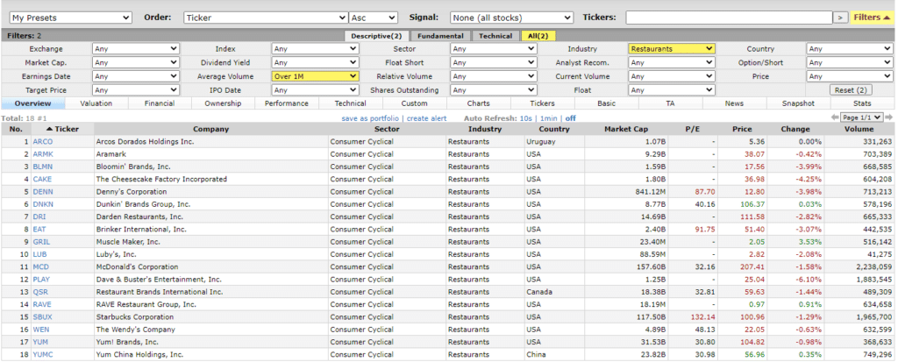The width and height of the screenshot is (898, 362).
Task: Select the Charts view tab
Action: coord(478,103)
